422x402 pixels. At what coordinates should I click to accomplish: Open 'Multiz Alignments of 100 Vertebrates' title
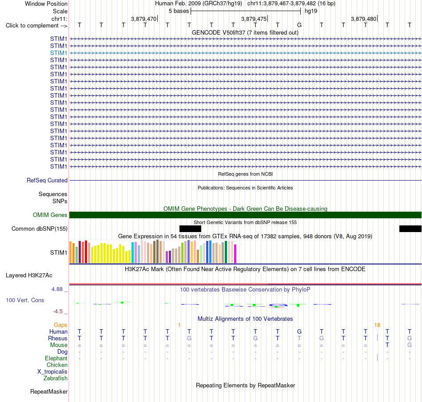(245, 319)
